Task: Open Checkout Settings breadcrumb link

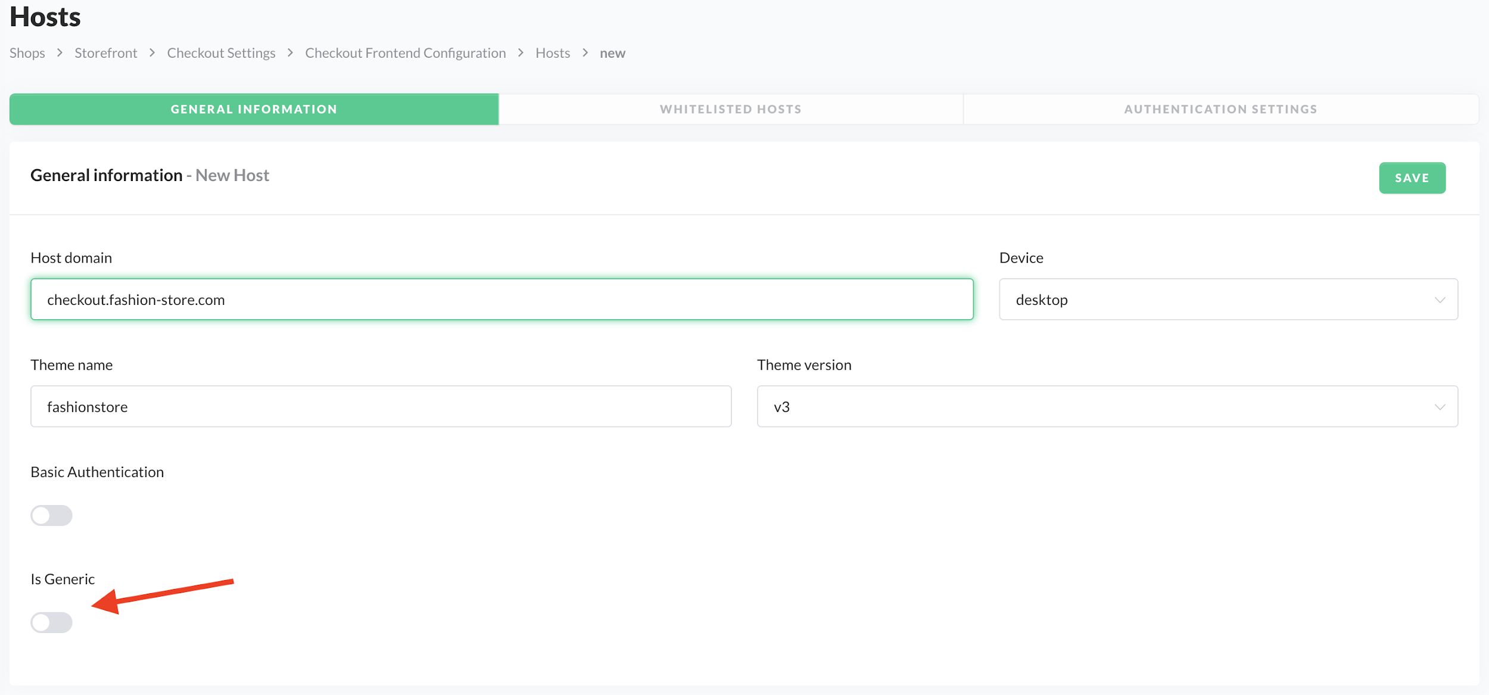Action: click(221, 53)
